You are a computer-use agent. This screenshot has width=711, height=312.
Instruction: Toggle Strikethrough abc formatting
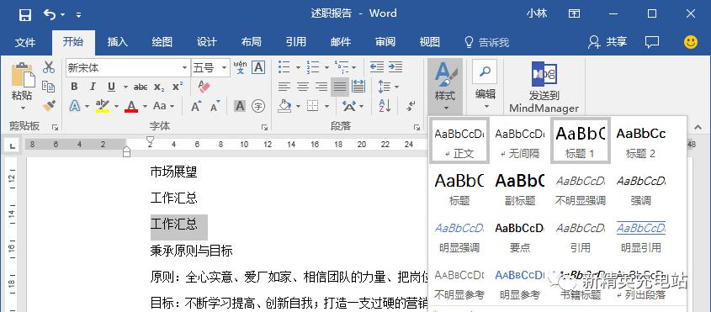pyautogui.click(x=141, y=87)
